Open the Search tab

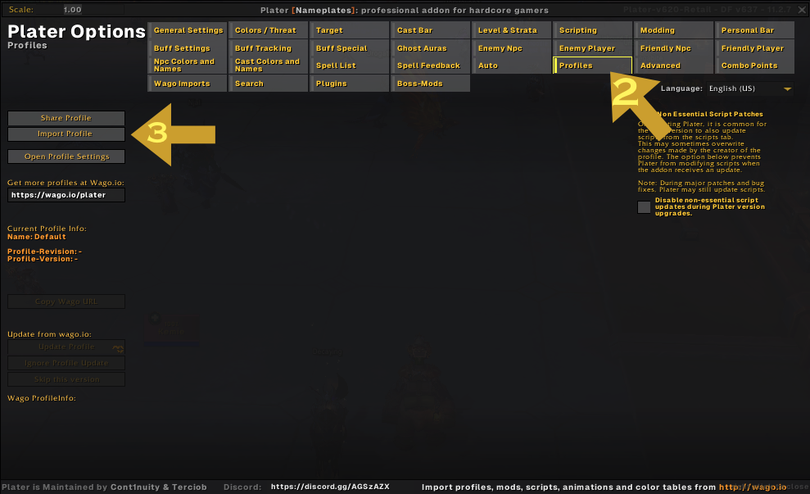[269, 84]
